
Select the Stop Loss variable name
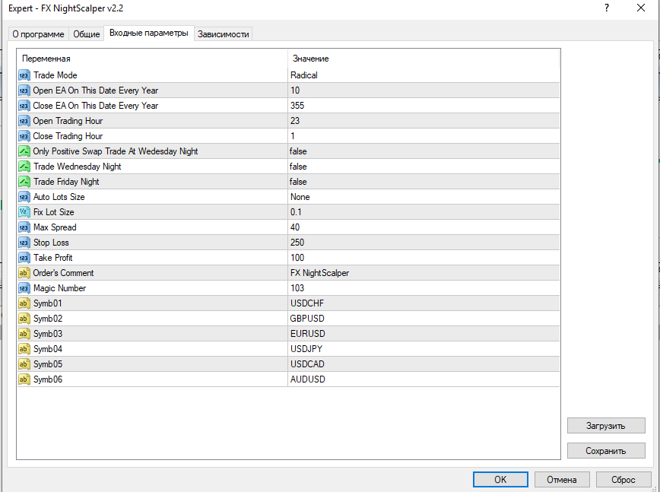51,243
